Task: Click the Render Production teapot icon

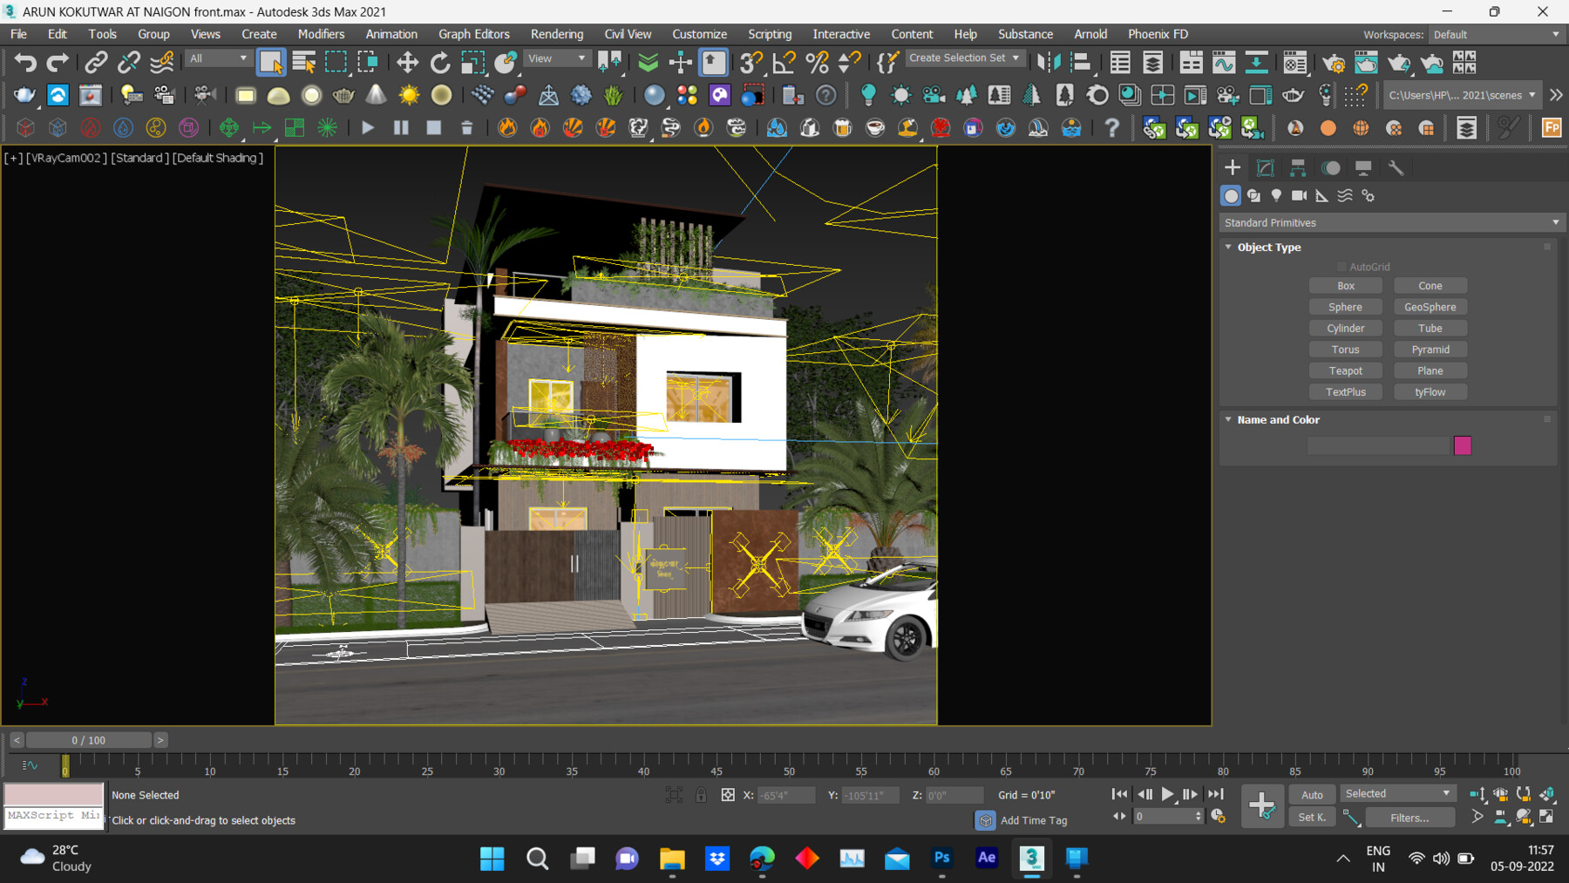Action: pos(1399,63)
